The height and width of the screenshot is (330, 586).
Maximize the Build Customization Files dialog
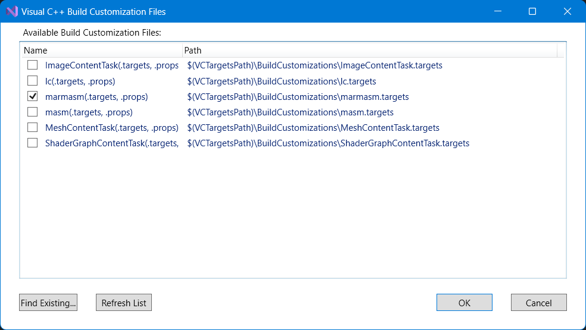point(532,11)
